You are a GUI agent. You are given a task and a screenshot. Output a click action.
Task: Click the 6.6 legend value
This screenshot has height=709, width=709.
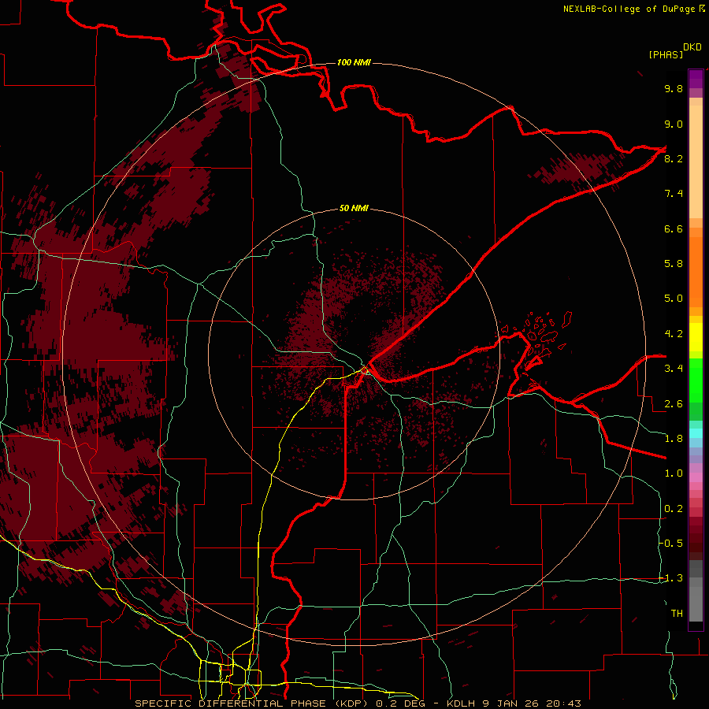click(x=674, y=229)
